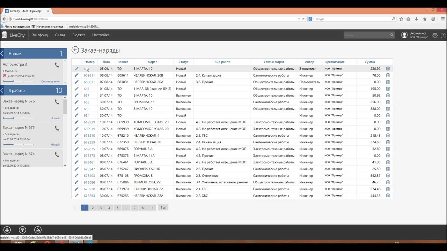447x251 pixels.
Task: Click the LiveCity logo
Action: (x=13, y=35)
